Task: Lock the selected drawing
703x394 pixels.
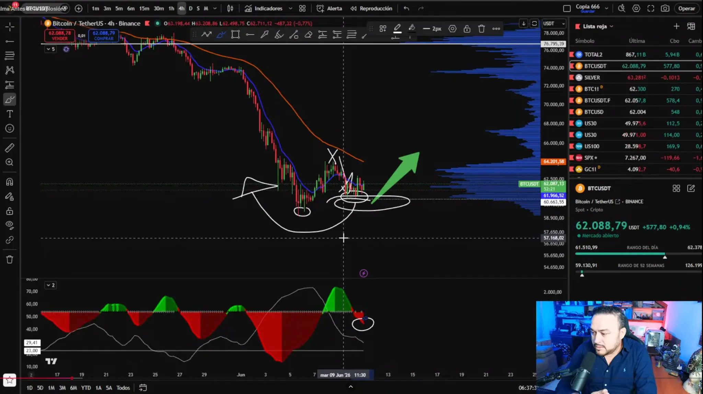Action: (467, 28)
